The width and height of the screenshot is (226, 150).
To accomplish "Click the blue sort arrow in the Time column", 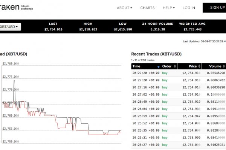I will (x=159, y=67).
